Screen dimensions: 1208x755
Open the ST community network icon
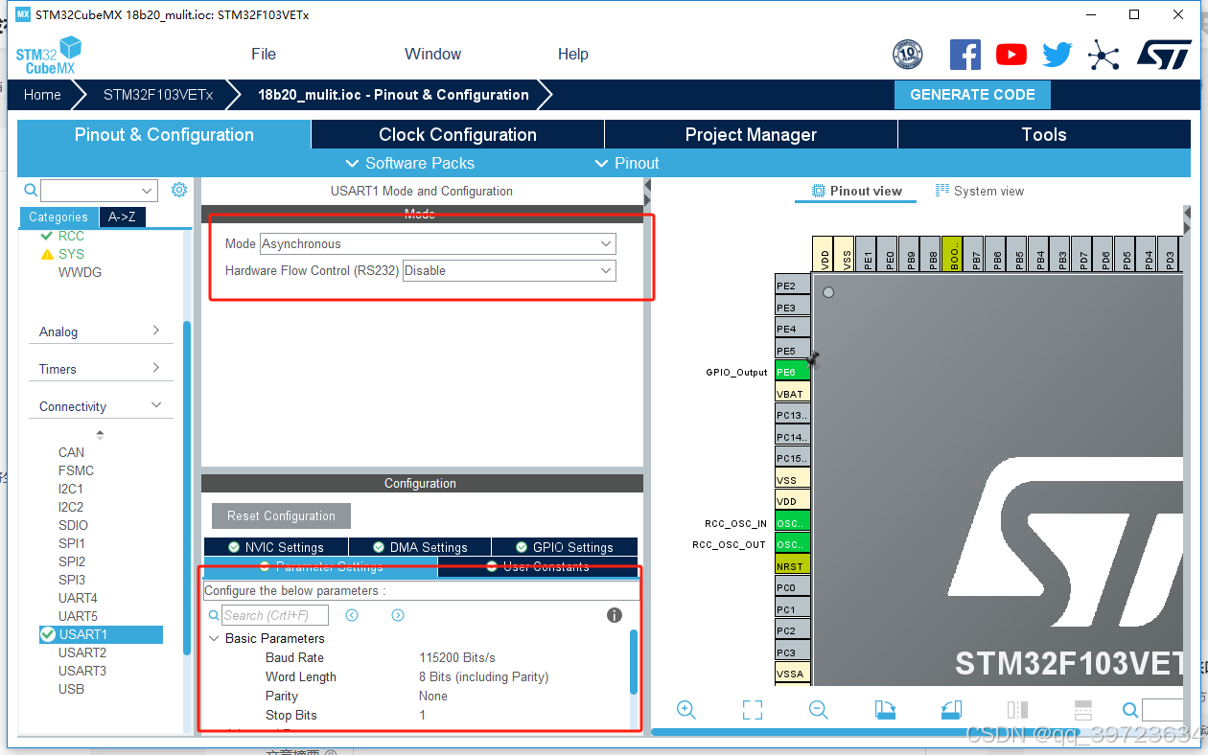coord(1103,55)
